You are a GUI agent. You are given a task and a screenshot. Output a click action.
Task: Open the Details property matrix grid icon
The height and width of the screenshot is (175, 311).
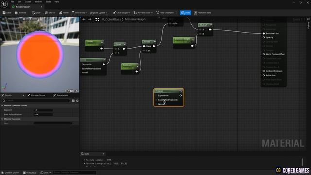73,101
